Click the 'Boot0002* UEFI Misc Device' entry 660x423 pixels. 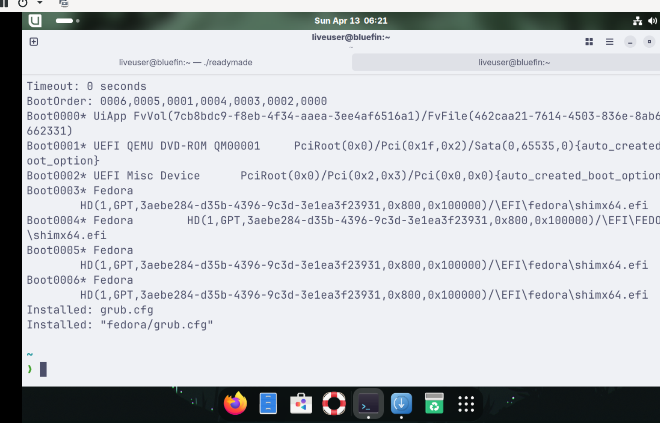click(x=343, y=176)
